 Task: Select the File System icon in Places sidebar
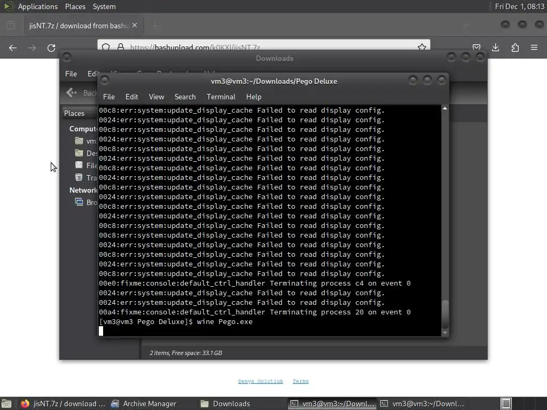(x=79, y=165)
